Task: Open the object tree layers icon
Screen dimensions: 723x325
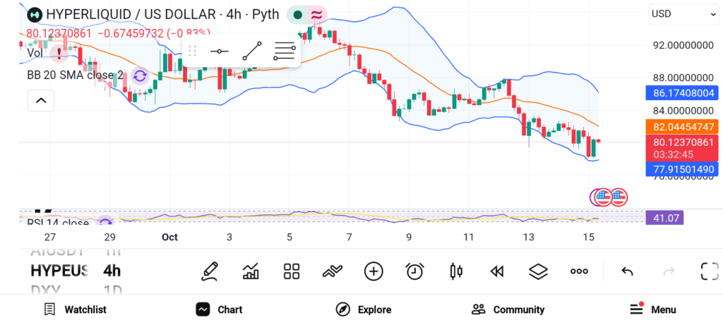Action: (538, 271)
